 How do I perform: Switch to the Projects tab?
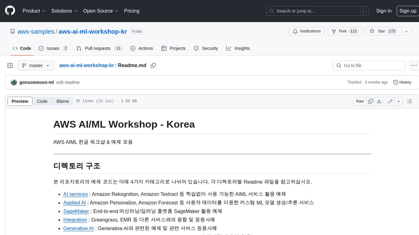pyautogui.click(x=173, y=48)
